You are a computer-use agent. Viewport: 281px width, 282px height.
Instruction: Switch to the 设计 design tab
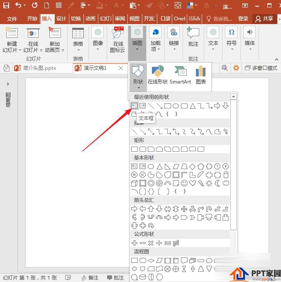click(x=61, y=18)
